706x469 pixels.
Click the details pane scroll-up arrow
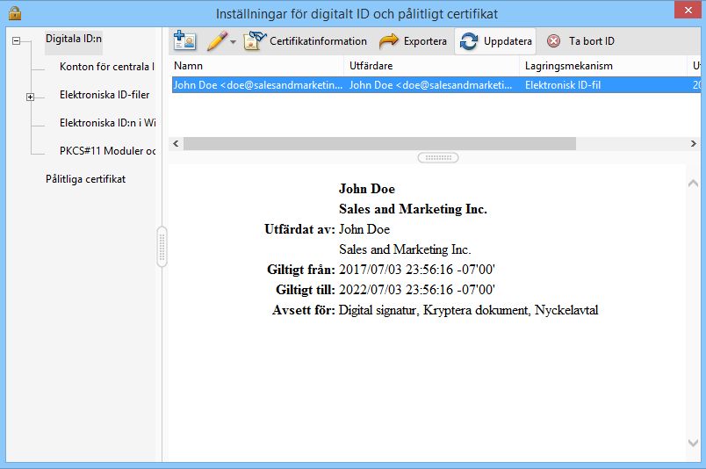694,184
